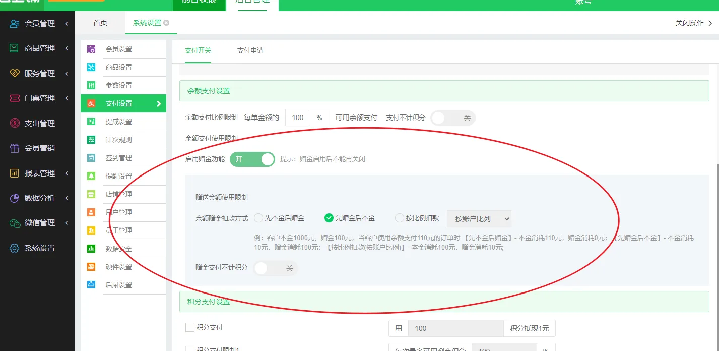This screenshot has width=719, height=351.
Task: Expand the 报表管理 sidebar submenu arrow
Action: coord(67,173)
